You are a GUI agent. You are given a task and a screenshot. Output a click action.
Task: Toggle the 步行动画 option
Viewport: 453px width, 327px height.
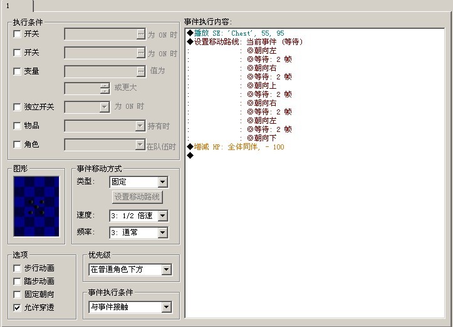[x=17, y=268]
